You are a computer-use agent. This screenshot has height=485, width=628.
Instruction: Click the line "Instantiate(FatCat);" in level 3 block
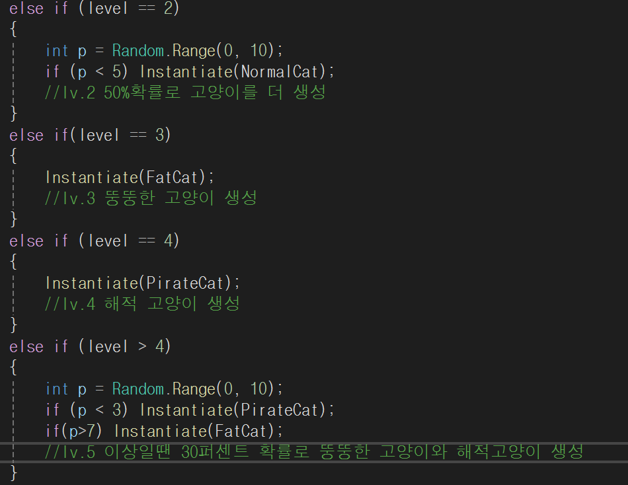pos(130,178)
